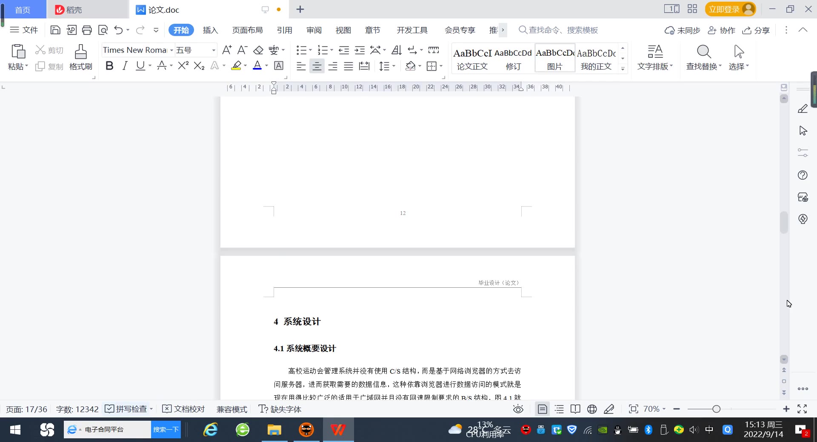The image size is (817, 442).
Task: Click the Share (分享) button
Action: click(756, 30)
